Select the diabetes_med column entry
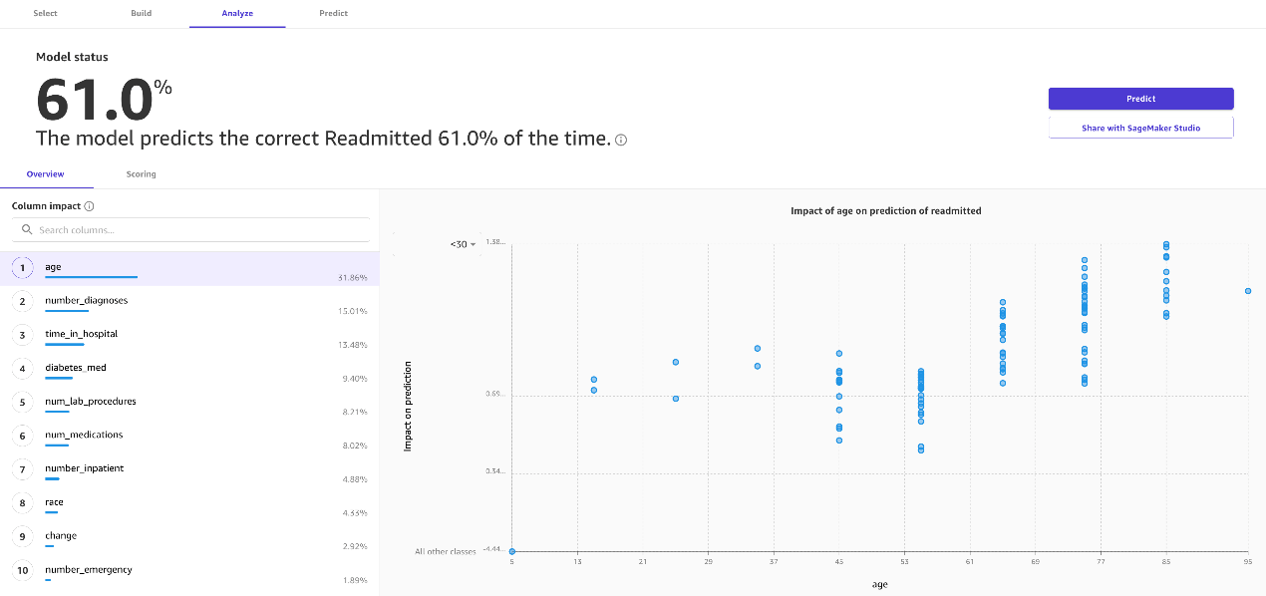The width and height of the screenshot is (1266, 596). click(189, 370)
